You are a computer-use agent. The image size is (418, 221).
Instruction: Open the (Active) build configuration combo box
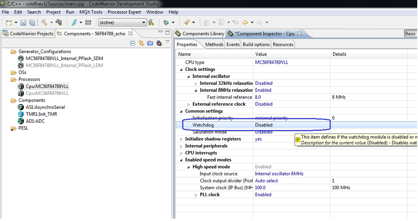pyautogui.click(x=123, y=23)
